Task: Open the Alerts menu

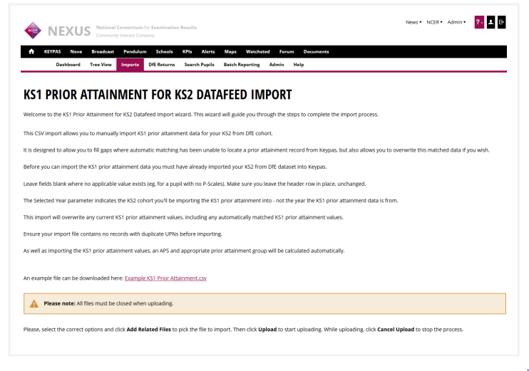Action: [x=208, y=51]
